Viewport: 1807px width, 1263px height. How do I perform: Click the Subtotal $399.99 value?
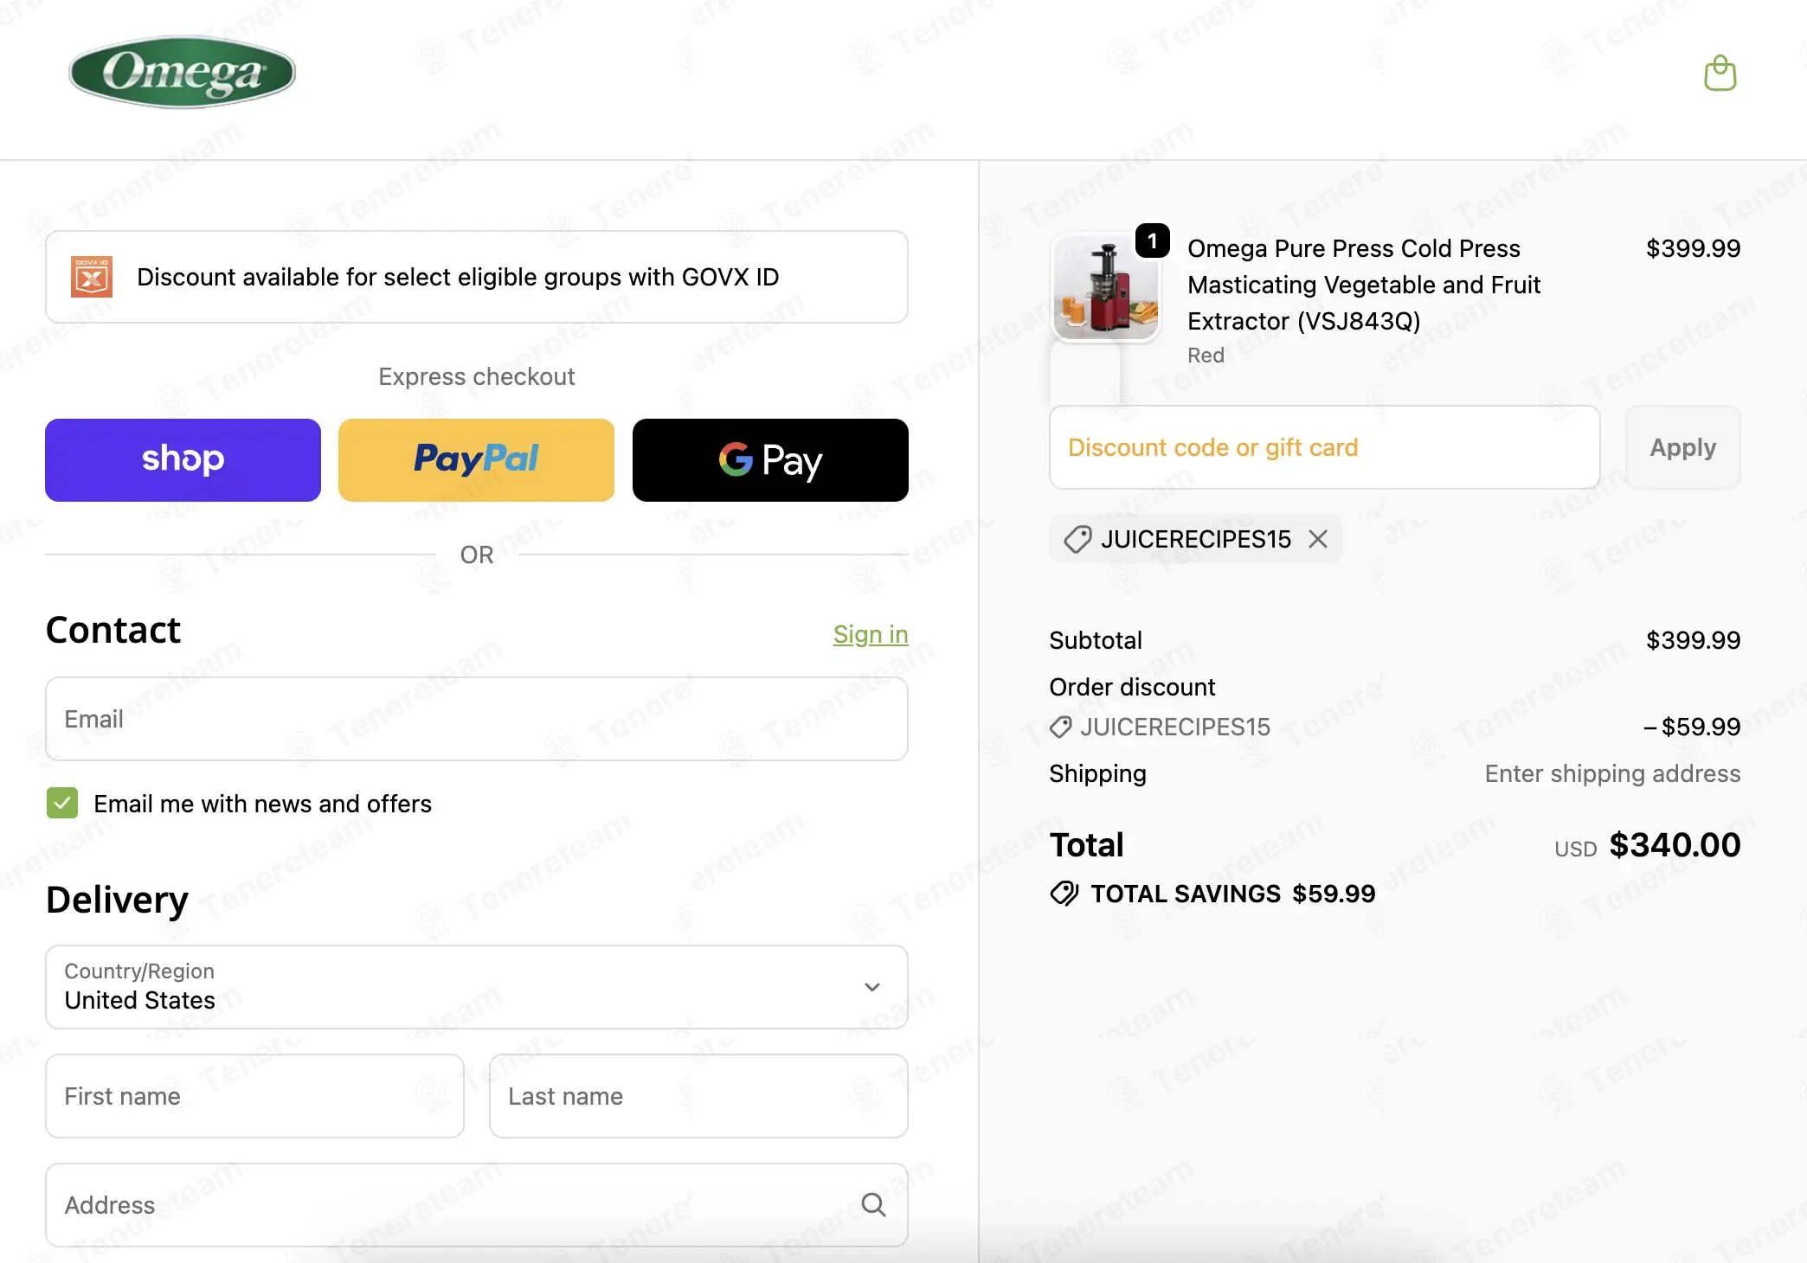point(1693,640)
